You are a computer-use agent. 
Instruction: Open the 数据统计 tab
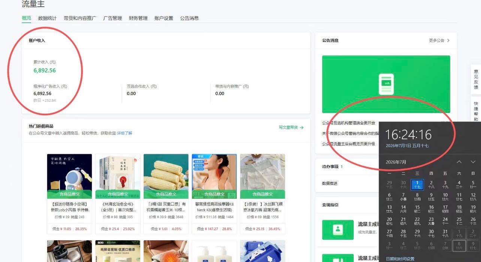(x=47, y=18)
